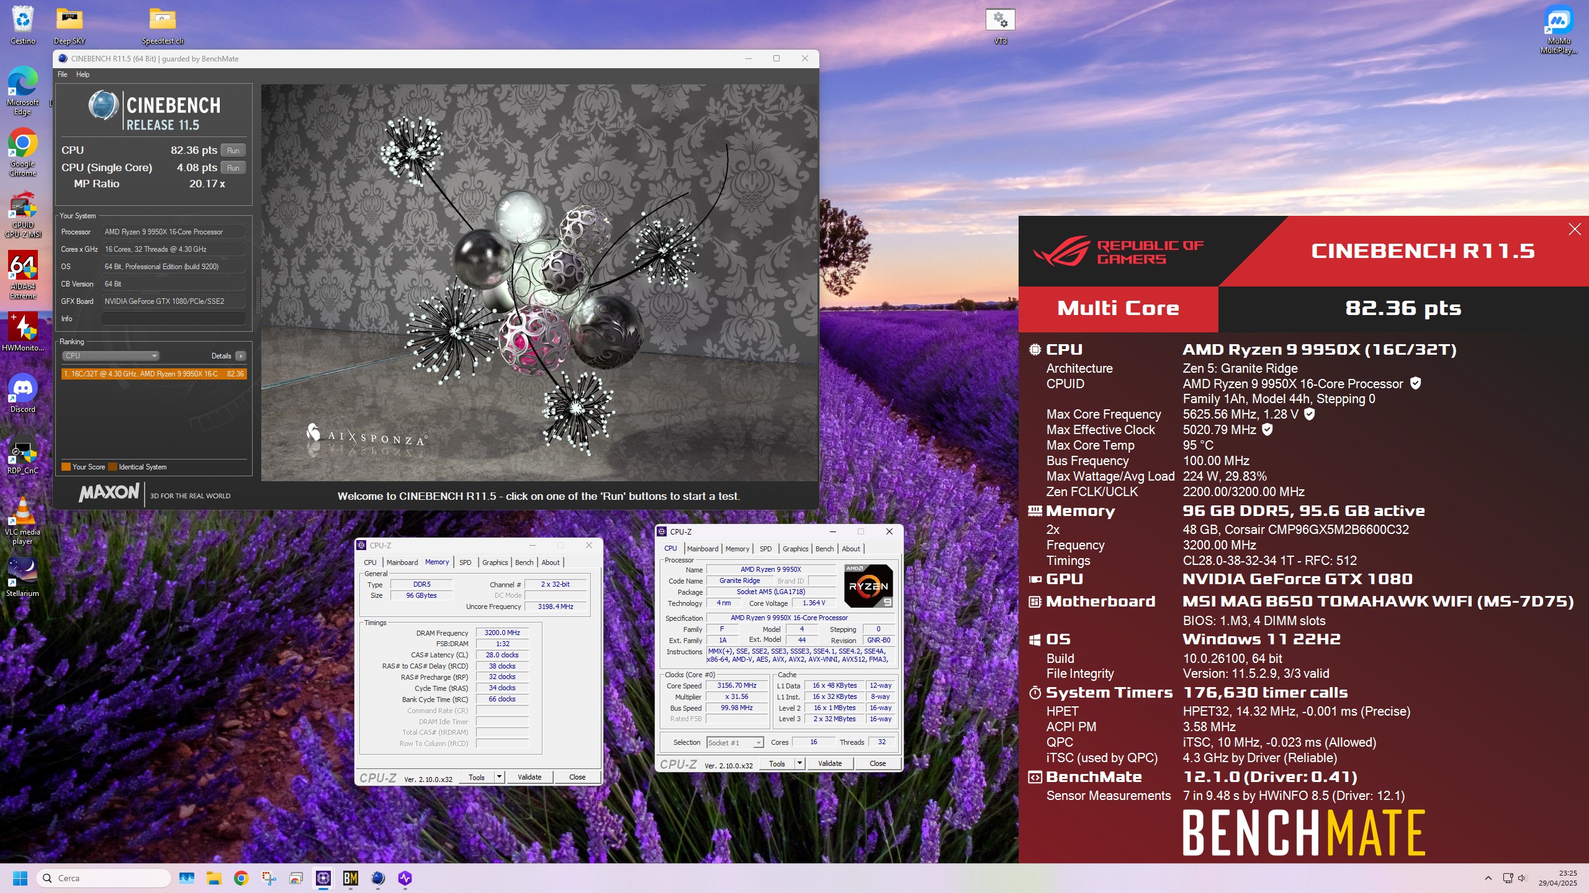Open Bench tab in front CPU-Z window
The height and width of the screenshot is (893, 1589).
824,549
